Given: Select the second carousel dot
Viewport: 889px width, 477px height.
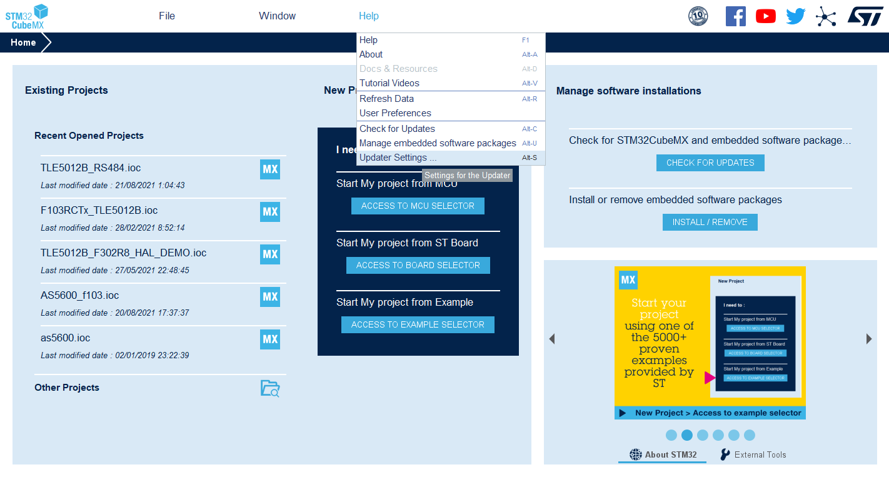Looking at the screenshot, I should point(687,435).
